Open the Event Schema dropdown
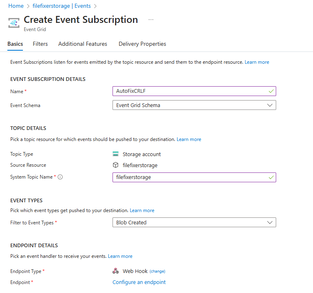Screen dimensions: 313x293 [x=194, y=105]
